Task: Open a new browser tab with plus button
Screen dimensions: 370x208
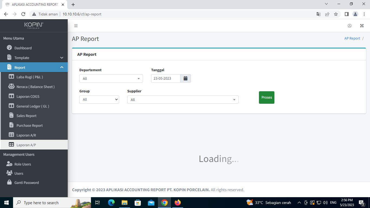Action: pos(73,5)
